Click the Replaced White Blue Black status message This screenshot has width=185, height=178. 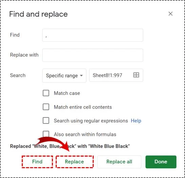coord(70,146)
